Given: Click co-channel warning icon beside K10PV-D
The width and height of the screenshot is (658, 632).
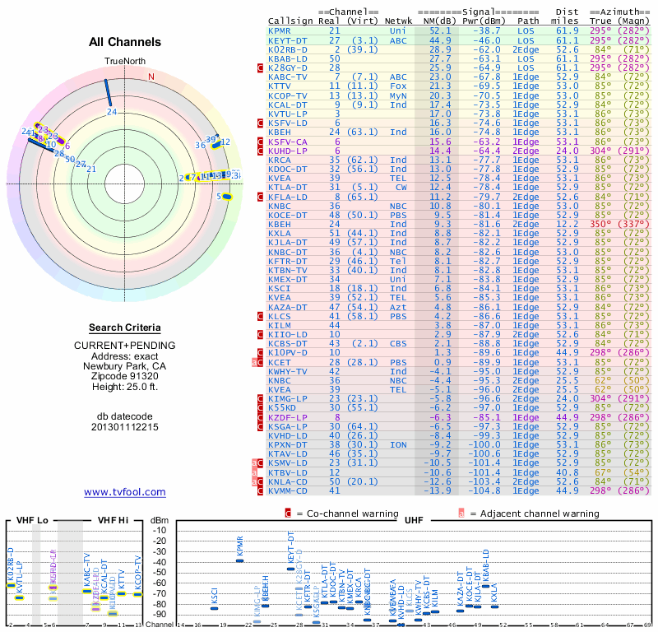Looking at the screenshot, I should coord(260,353).
